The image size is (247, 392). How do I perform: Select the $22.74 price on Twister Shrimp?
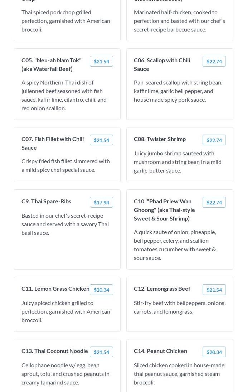(214, 140)
